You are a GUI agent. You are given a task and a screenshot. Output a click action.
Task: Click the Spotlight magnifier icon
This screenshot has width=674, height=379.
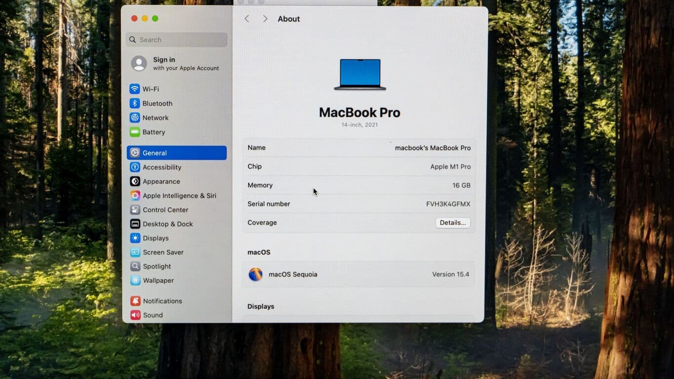click(x=135, y=266)
